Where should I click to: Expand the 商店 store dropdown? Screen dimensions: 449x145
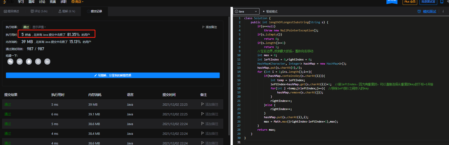pyautogui.click(x=77, y=2)
